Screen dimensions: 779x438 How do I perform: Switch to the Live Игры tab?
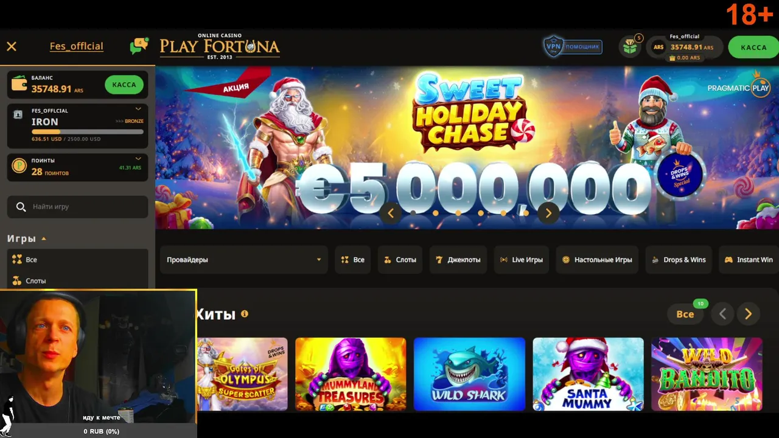522,260
